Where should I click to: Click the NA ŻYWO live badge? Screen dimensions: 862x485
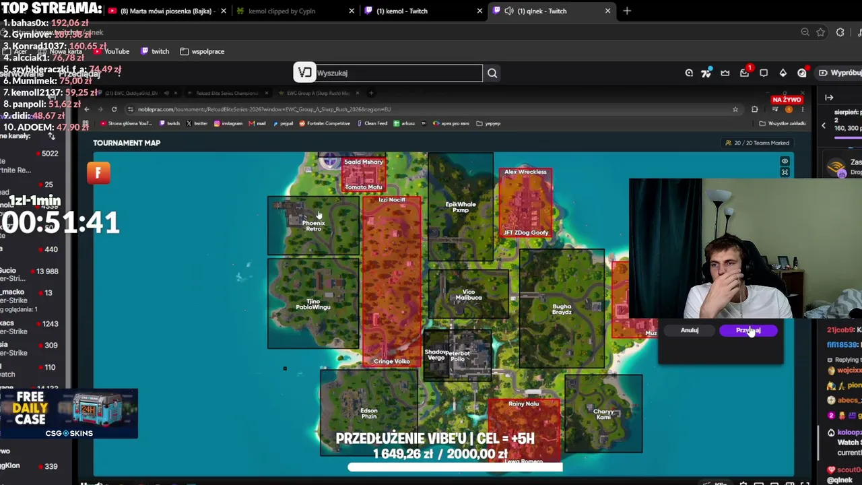[x=787, y=100]
